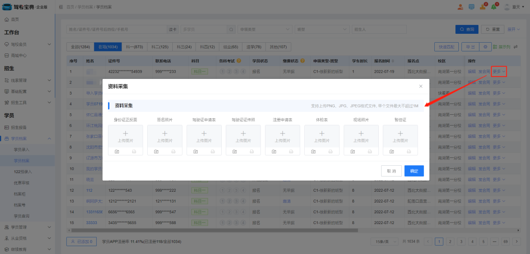Click the 已添加 0 button
Image resolution: width=530 pixels, height=254 pixels.
[x=81, y=242]
